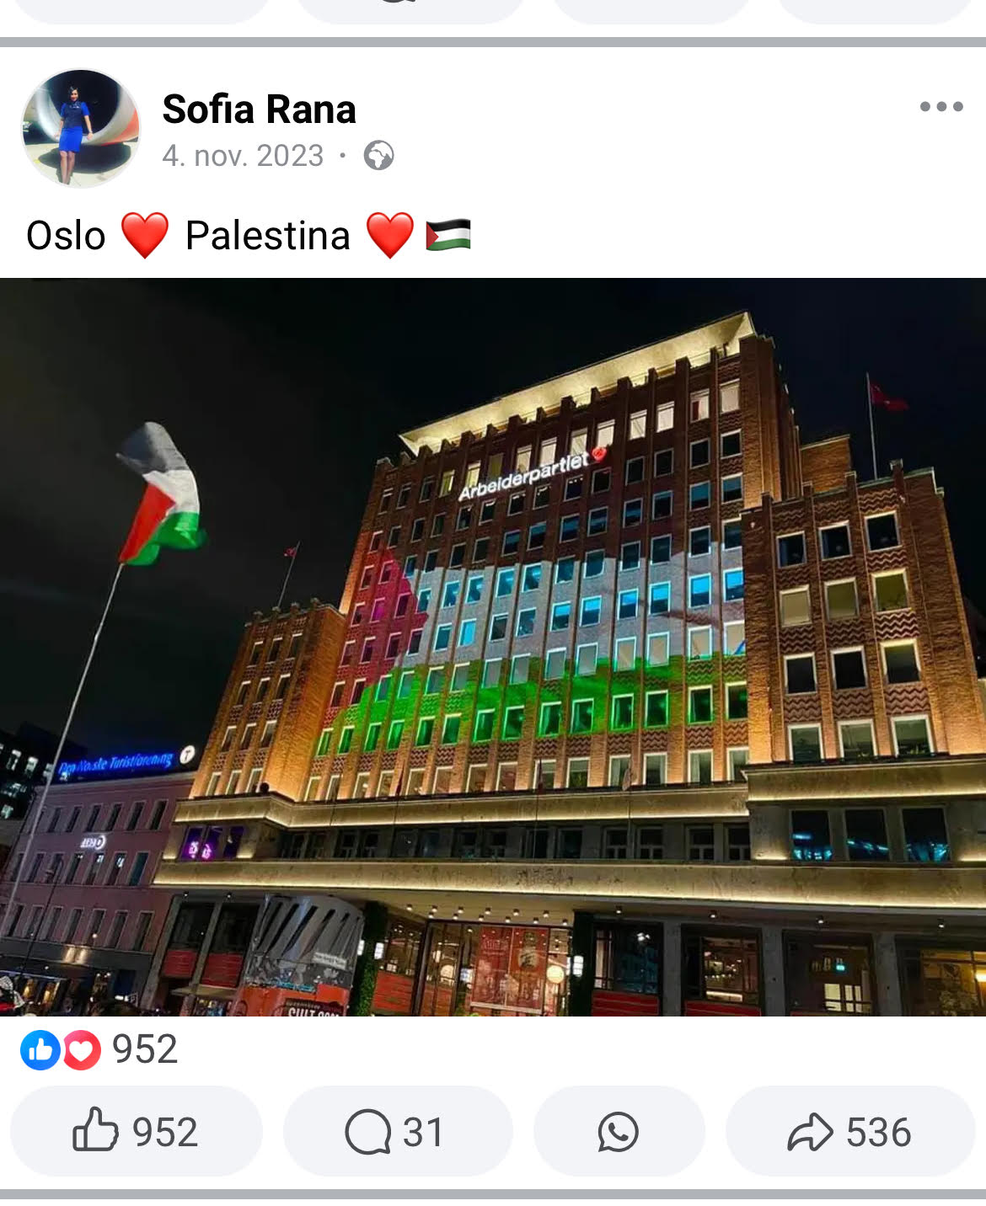
Task: Tap the thumbs-up Like icon
Action: (95, 1130)
